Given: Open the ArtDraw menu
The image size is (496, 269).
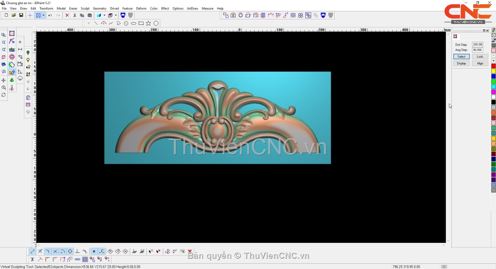Looking at the screenshot, I should click(192, 8).
